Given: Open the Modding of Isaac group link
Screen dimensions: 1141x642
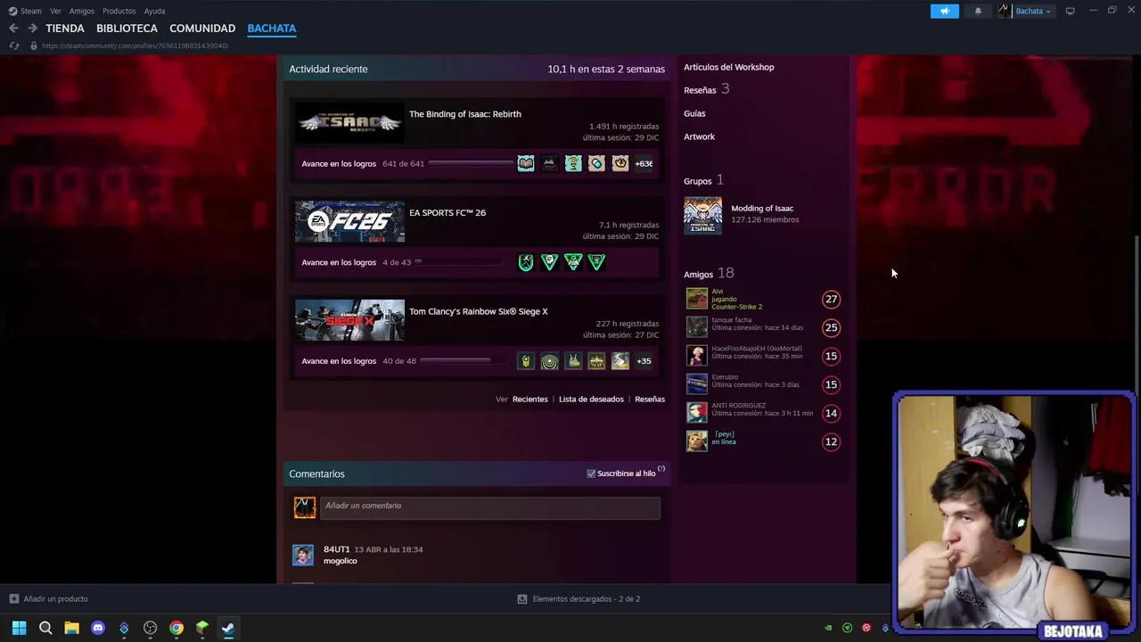Looking at the screenshot, I should click(x=762, y=209).
